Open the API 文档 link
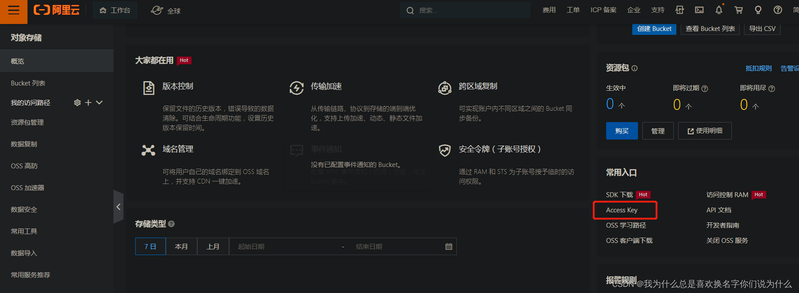Image resolution: width=799 pixels, height=293 pixels. (719, 210)
